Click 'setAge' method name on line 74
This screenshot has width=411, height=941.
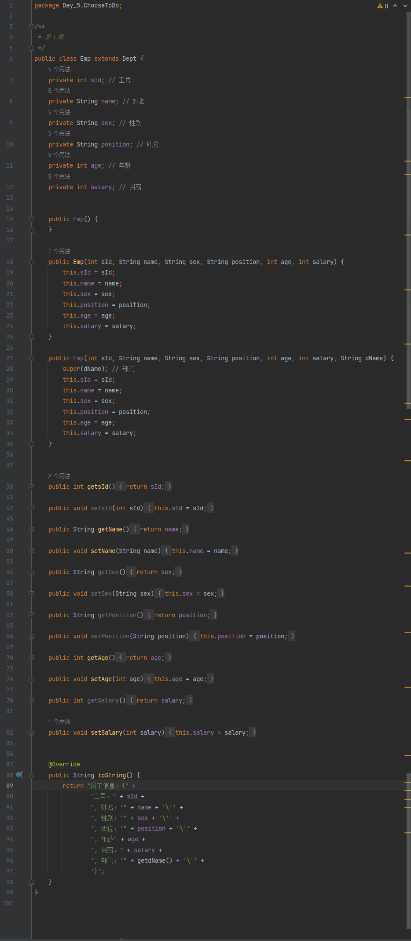coord(101,679)
